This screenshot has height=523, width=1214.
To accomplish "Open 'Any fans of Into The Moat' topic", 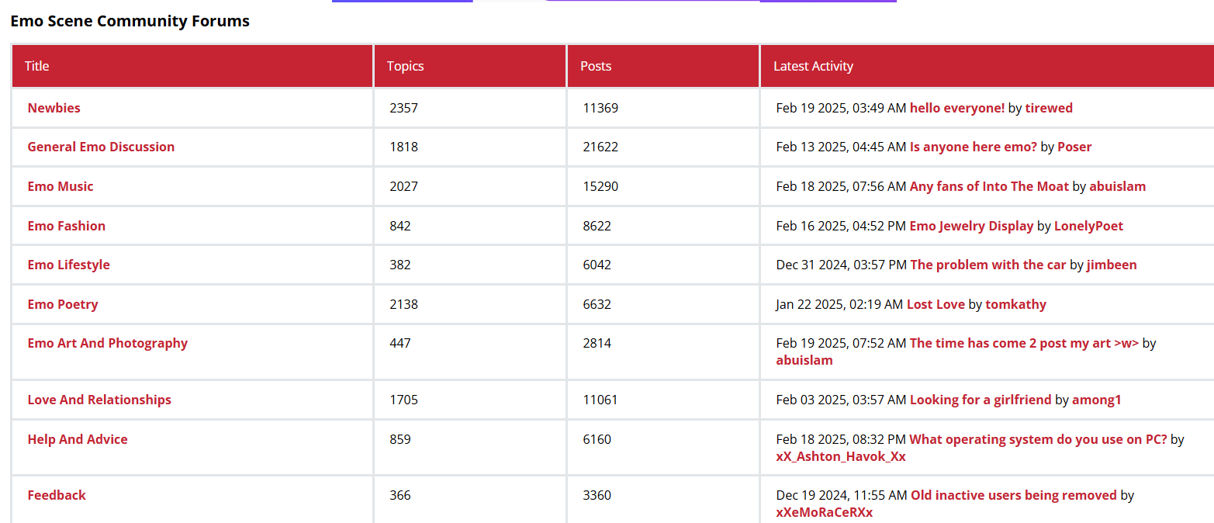I will point(989,186).
